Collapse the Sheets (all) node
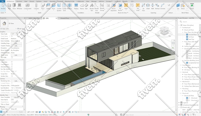The image size is (201, 116). coord(179,107)
